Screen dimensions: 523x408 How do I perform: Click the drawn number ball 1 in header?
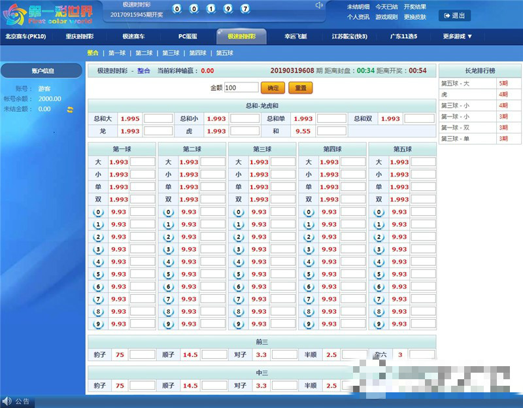point(211,8)
